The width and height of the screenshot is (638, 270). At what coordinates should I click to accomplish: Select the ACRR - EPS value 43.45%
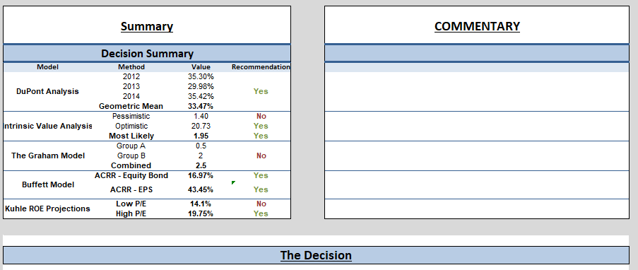(201, 189)
